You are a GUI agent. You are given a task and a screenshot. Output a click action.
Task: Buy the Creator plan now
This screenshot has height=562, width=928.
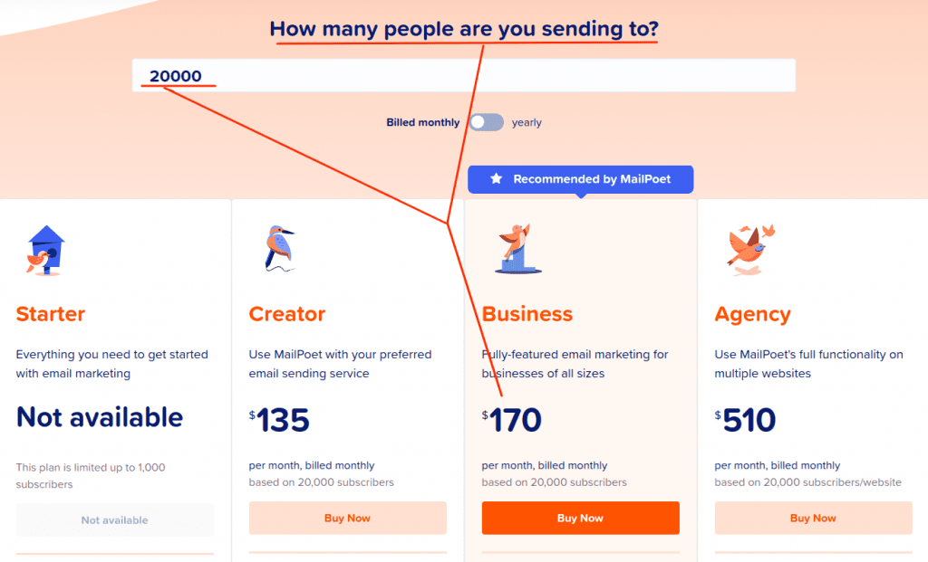[x=347, y=518]
